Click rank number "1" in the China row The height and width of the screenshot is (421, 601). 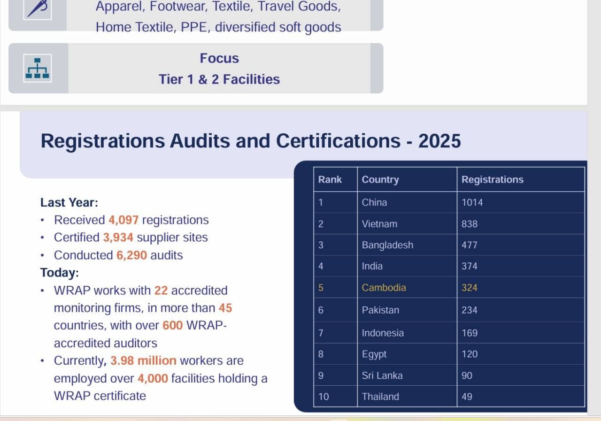click(321, 203)
